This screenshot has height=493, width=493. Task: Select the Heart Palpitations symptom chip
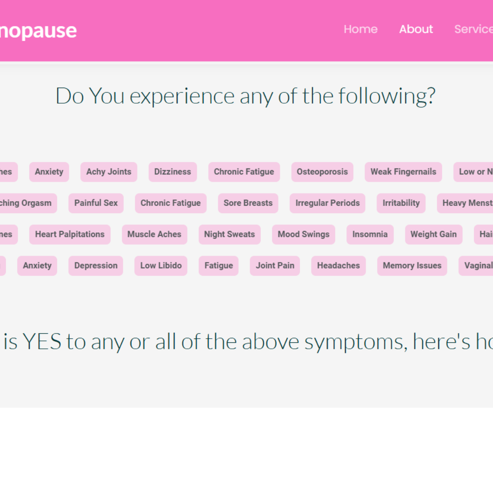point(69,234)
